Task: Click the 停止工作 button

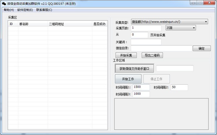Action: [157, 79]
